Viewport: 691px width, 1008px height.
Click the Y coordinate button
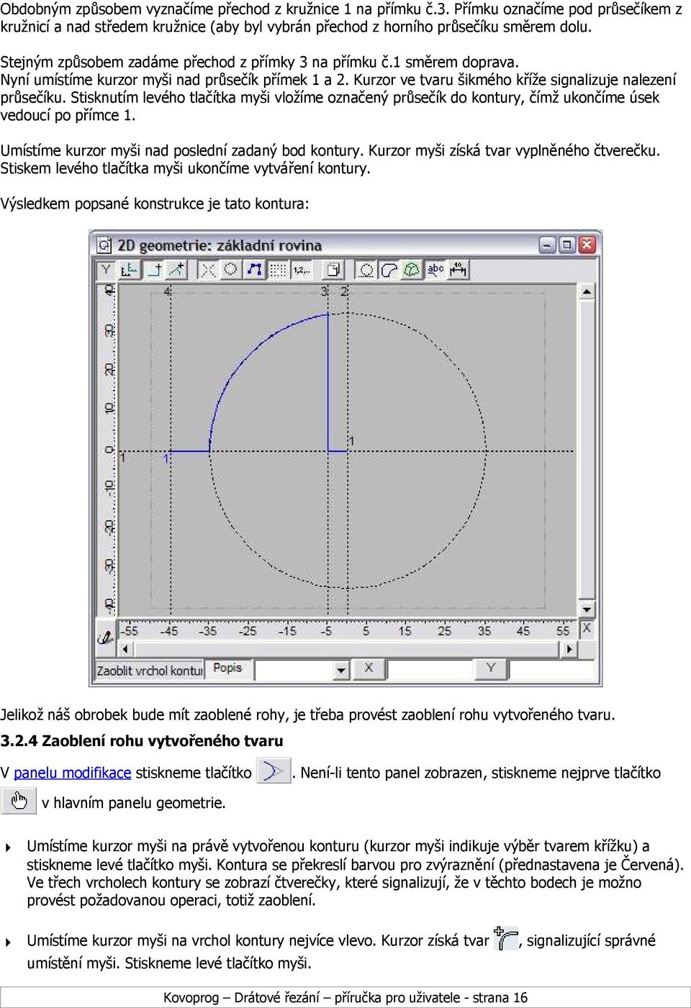coord(491,669)
